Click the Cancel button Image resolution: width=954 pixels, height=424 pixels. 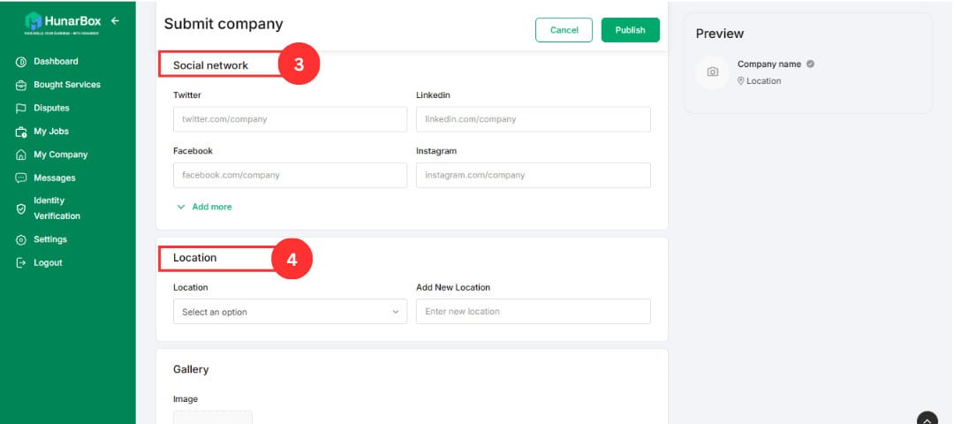[x=564, y=30]
